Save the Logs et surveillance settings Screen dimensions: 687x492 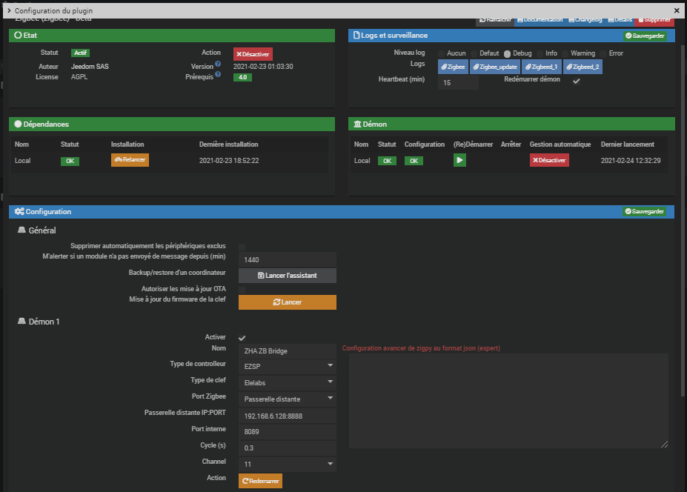(x=645, y=36)
